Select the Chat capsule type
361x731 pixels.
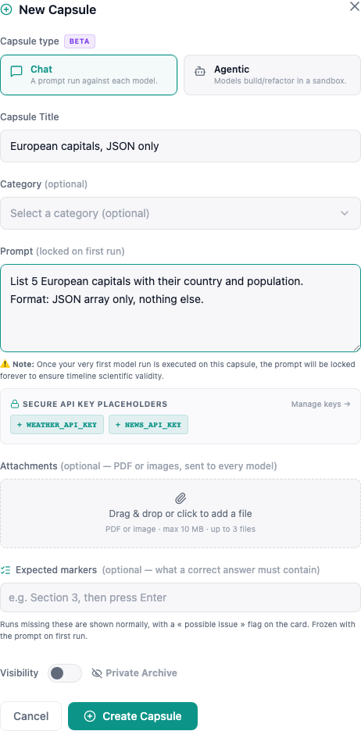click(x=88, y=75)
